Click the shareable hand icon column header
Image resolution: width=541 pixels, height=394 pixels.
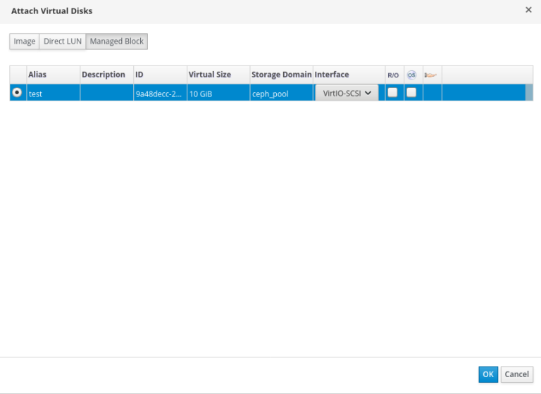(431, 75)
